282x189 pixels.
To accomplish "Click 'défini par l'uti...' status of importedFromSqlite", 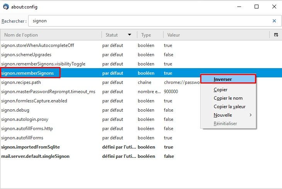I will click(x=119, y=147).
